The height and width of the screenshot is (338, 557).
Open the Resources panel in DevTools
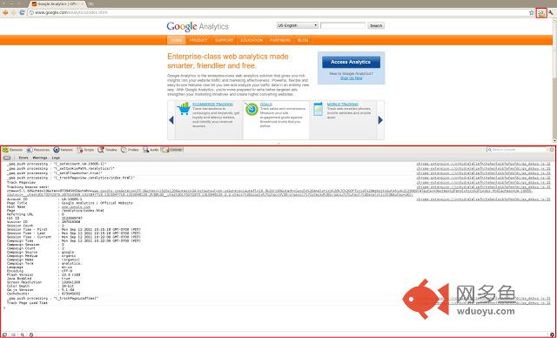click(x=38, y=150)
